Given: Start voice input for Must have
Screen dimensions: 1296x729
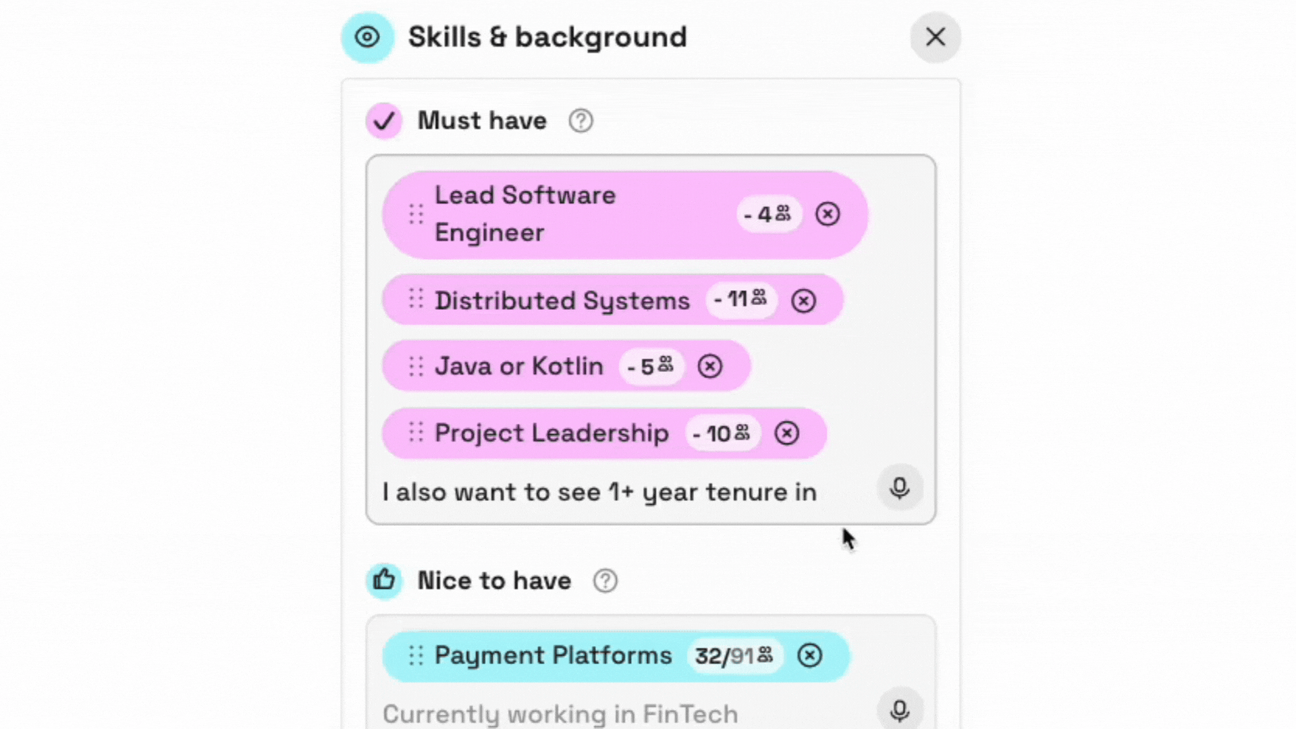Looking at the screenshot, I should pos(900,488).
